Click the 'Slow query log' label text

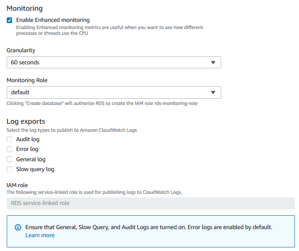35,169
